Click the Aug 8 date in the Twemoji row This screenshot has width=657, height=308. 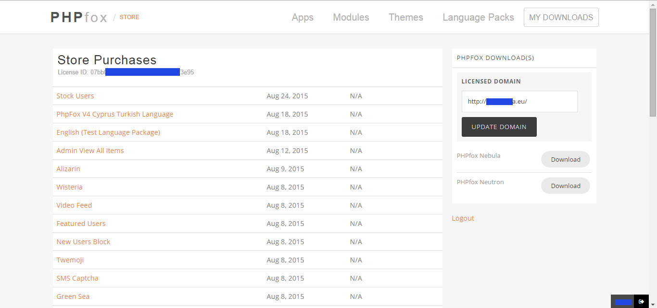tap(285, 260)
